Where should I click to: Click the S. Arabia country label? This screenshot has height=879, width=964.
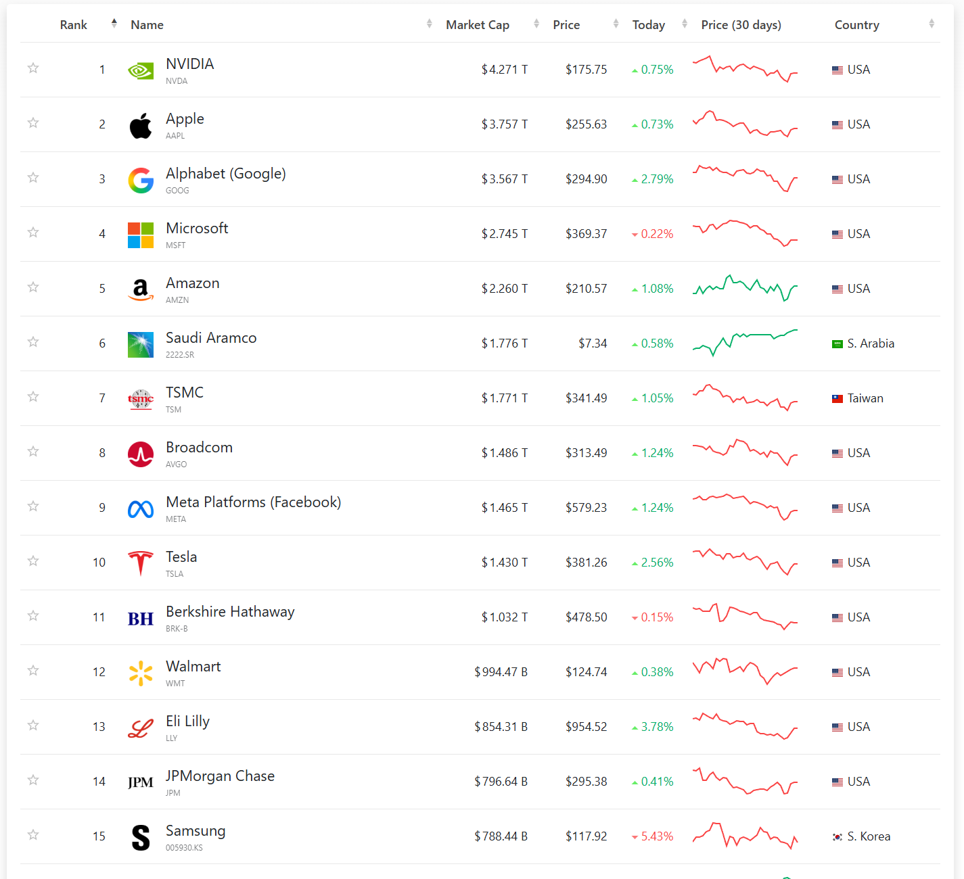tap(871, 343)
